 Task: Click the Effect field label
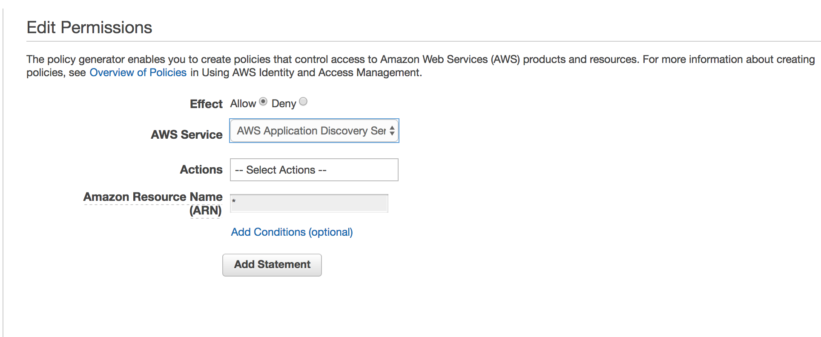pos(206,104)
